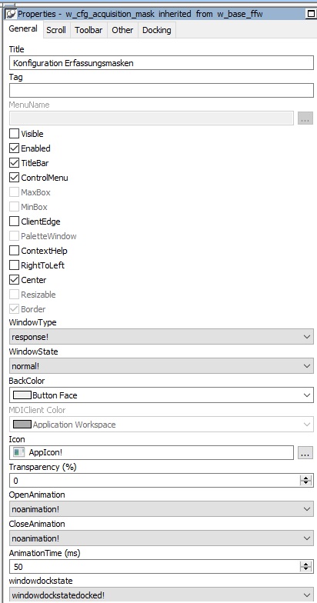Switch to the Toolbar tab

88,30
